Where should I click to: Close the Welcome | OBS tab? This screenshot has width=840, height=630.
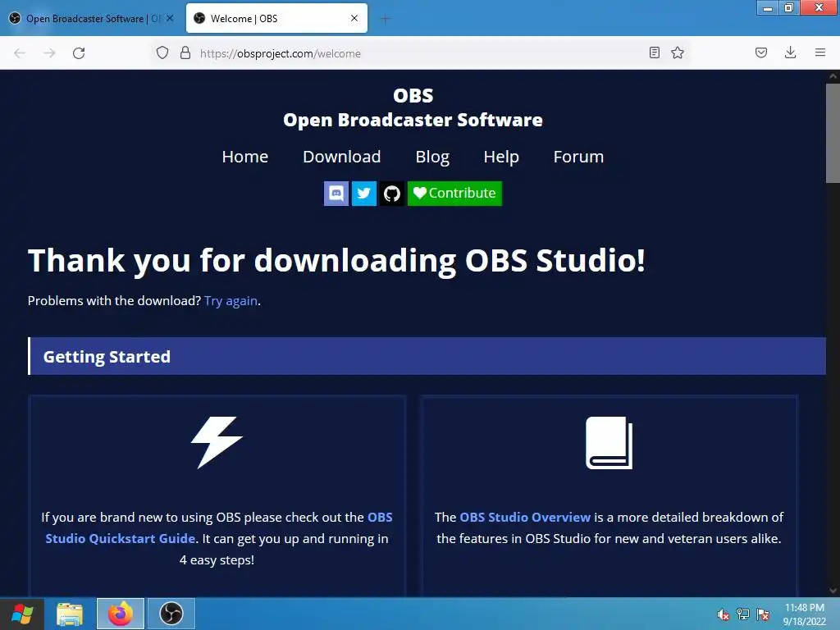[354, 18]
